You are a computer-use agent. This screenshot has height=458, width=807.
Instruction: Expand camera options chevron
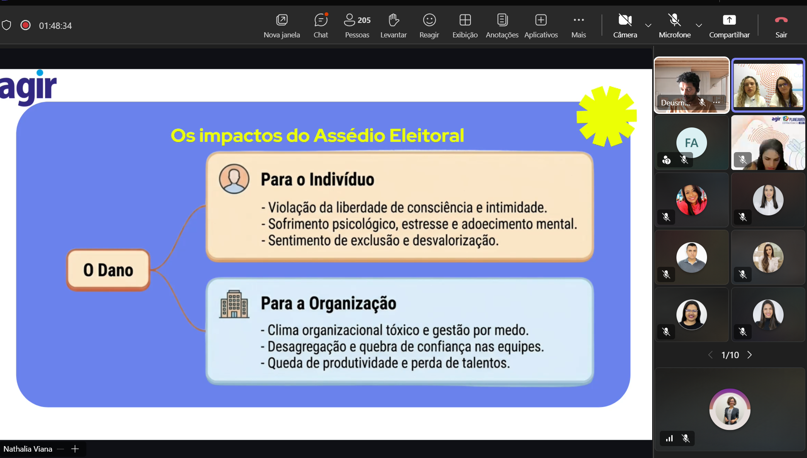(648, 25)
